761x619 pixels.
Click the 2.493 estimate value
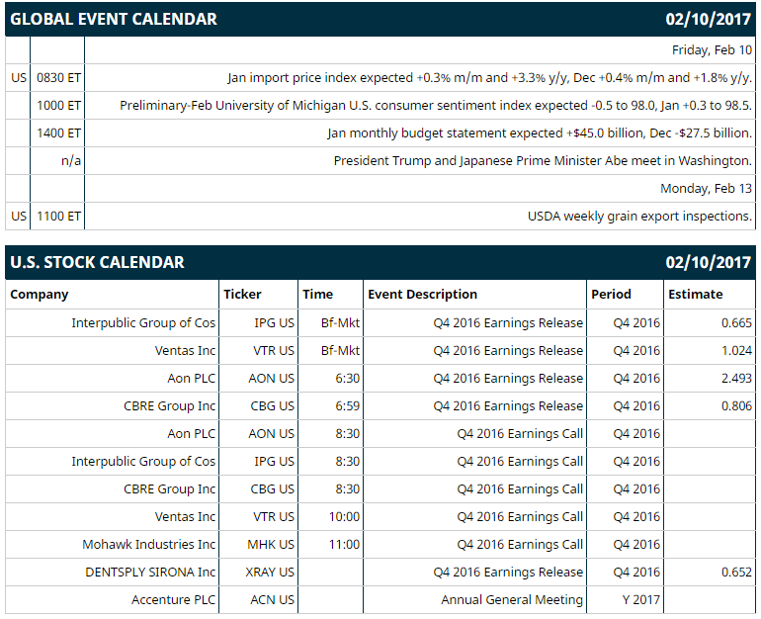tap(736, 379)
